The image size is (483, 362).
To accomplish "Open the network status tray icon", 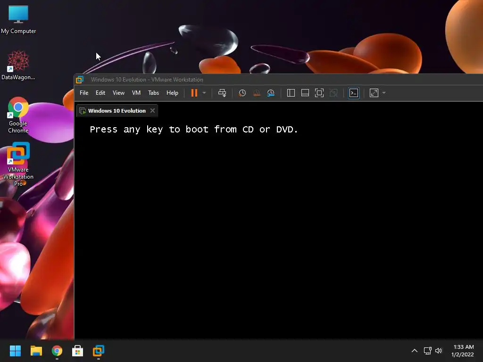I will [427, 351].
